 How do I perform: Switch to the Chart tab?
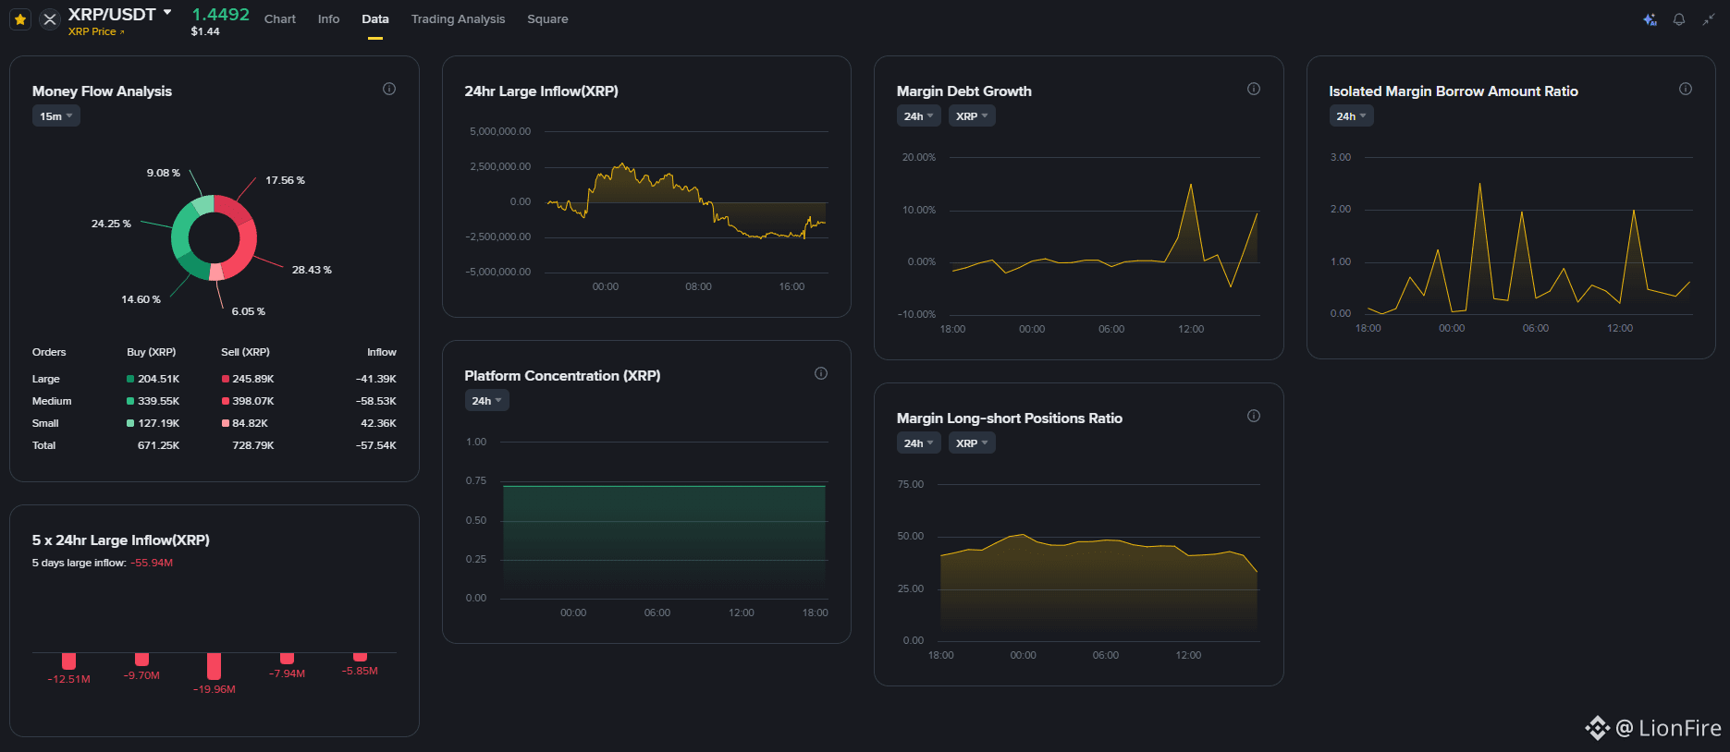(x=280, y=18)
